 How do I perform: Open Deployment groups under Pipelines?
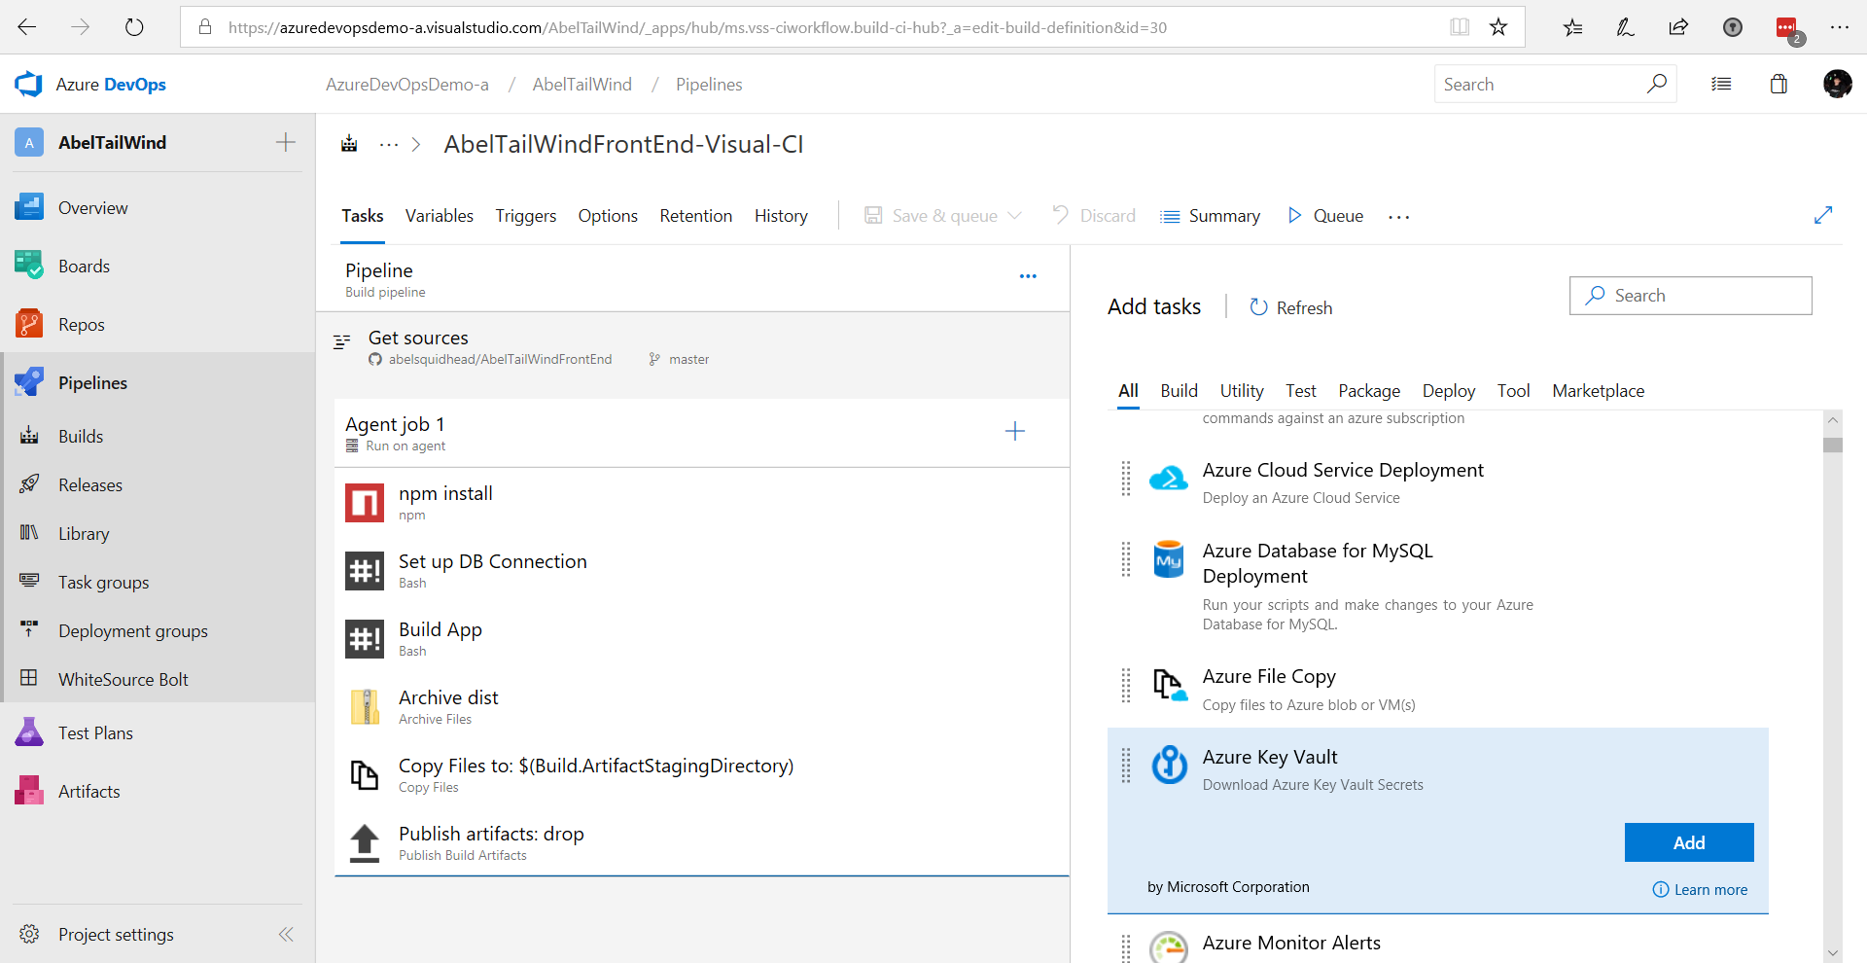(133, 631)
